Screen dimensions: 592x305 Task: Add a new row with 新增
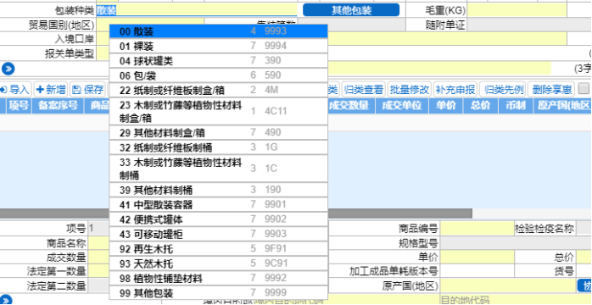(x=51, y=89)
